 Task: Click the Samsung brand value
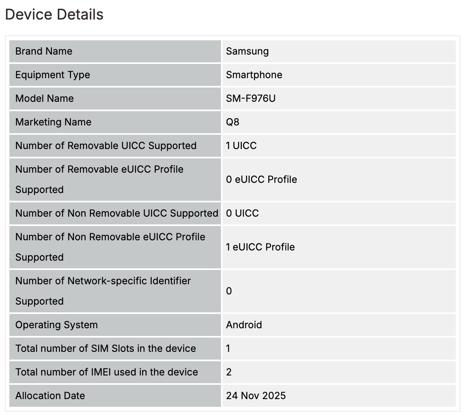click(x=247, y=51)
